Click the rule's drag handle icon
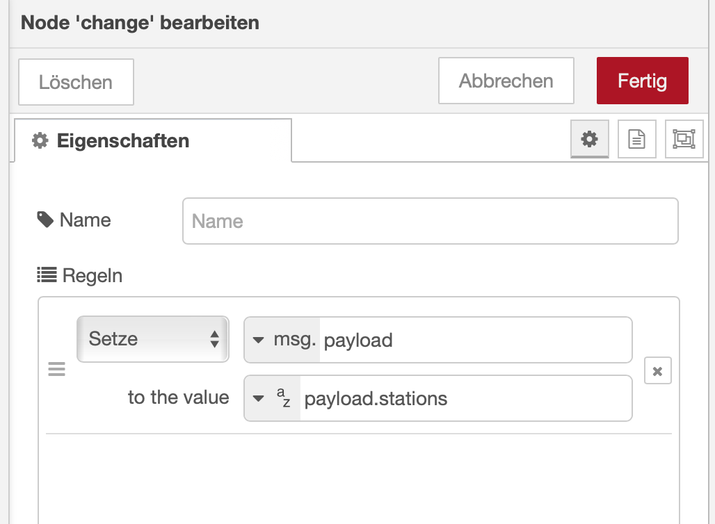 [x=56, y=369]
